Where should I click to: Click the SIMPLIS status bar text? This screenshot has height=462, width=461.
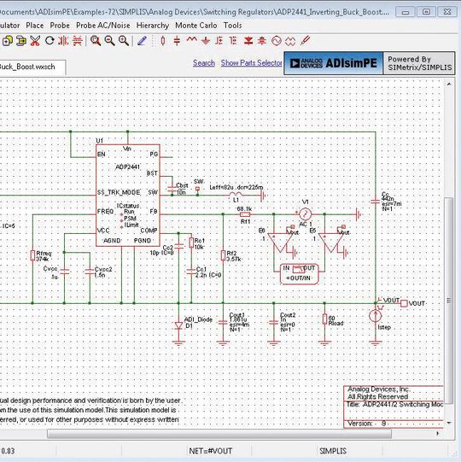333,451
